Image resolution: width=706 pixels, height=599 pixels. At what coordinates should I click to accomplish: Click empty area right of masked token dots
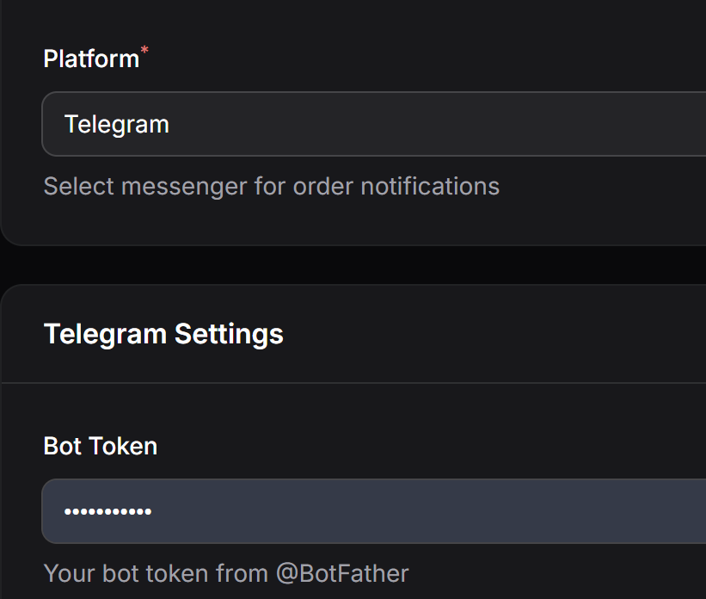430,511
